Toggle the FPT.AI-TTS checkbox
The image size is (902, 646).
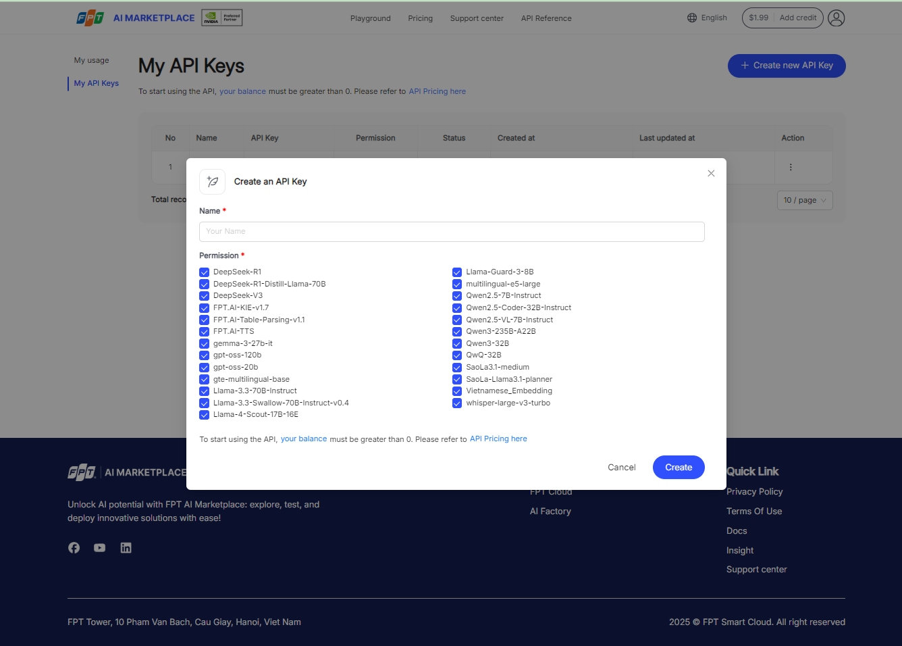[204, 332]
